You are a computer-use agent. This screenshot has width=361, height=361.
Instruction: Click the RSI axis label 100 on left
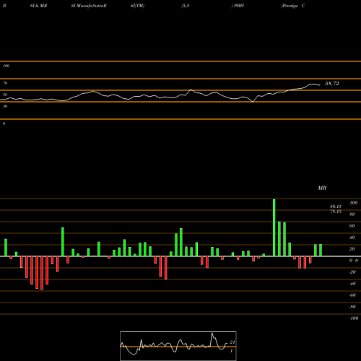point(6,66)
